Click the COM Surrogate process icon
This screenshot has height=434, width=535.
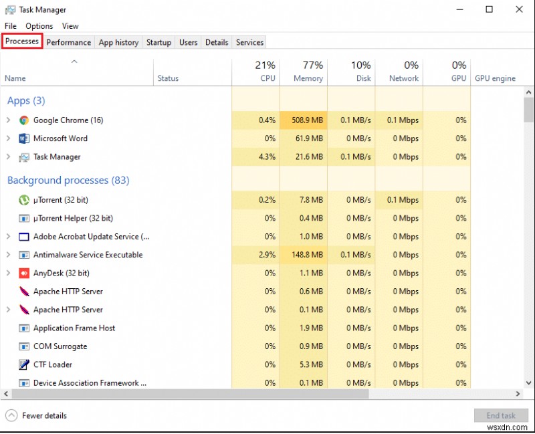click(24, 346)
